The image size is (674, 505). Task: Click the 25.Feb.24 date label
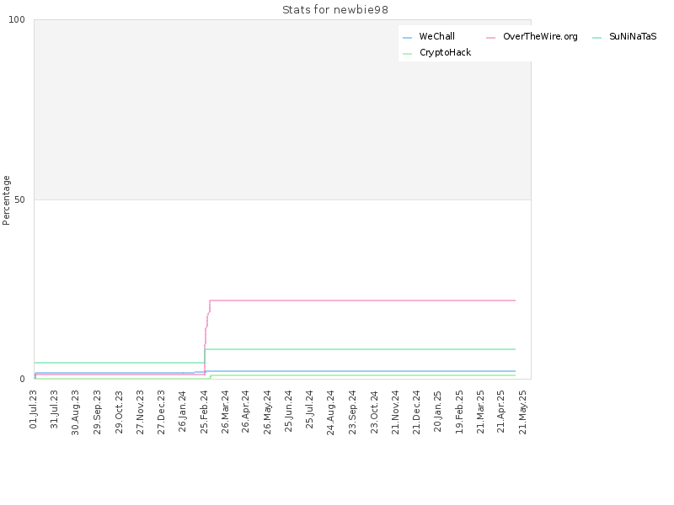click(204, 410)
